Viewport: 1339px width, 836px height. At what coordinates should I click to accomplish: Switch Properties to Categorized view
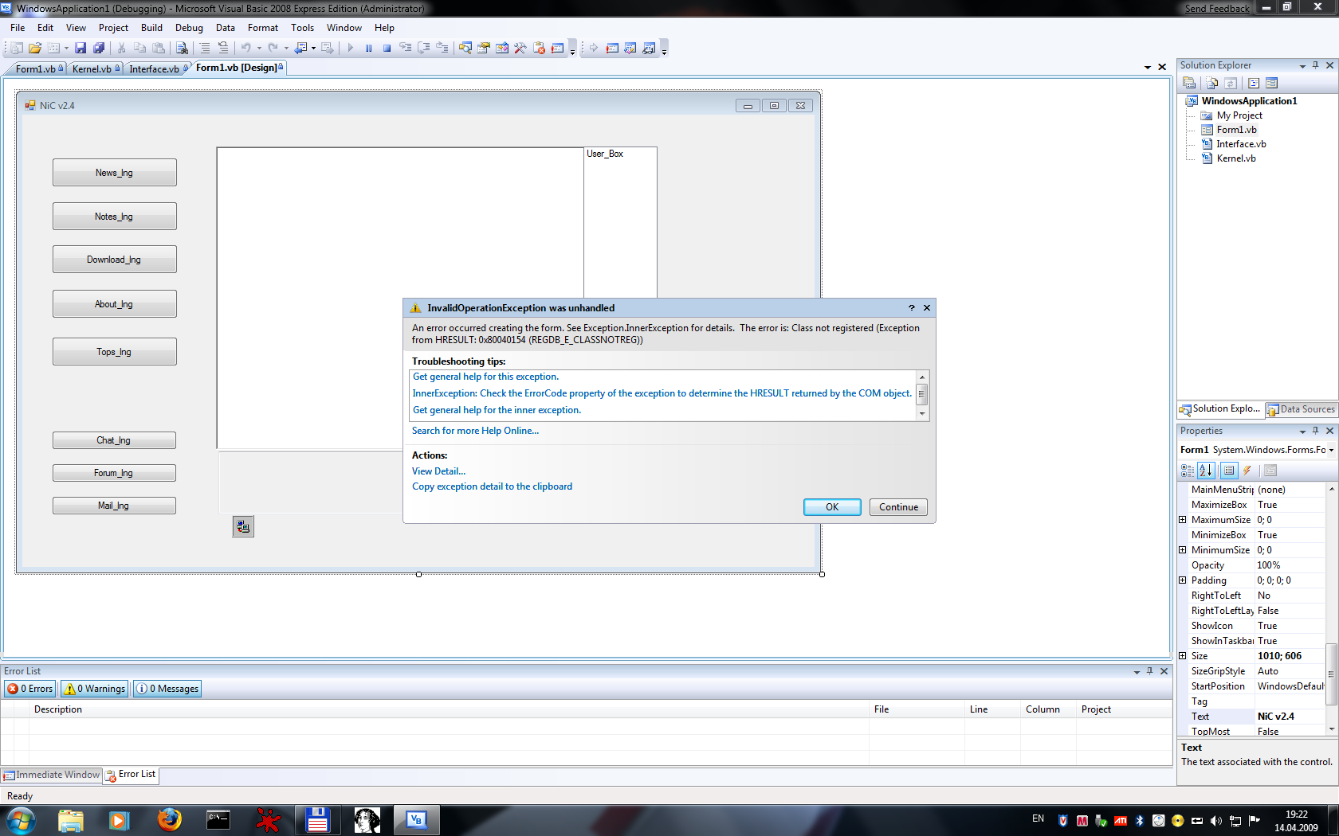1188,471
